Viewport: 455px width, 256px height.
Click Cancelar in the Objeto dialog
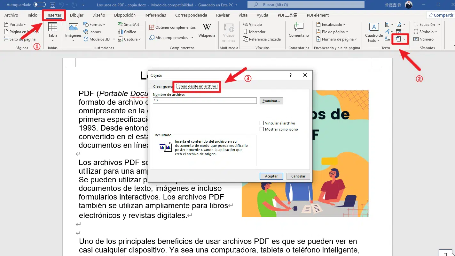(x=298, y=176)
